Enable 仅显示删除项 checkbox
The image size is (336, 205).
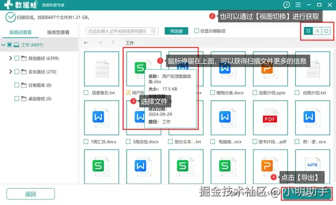click(196, 31)
